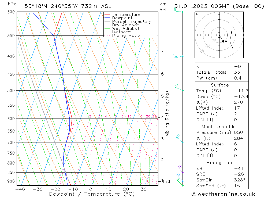Image resolution: width=268 pixels, height=197 pixels.
Task: Click the surface CAPE (J) value 2
Action: pos(235,114)
